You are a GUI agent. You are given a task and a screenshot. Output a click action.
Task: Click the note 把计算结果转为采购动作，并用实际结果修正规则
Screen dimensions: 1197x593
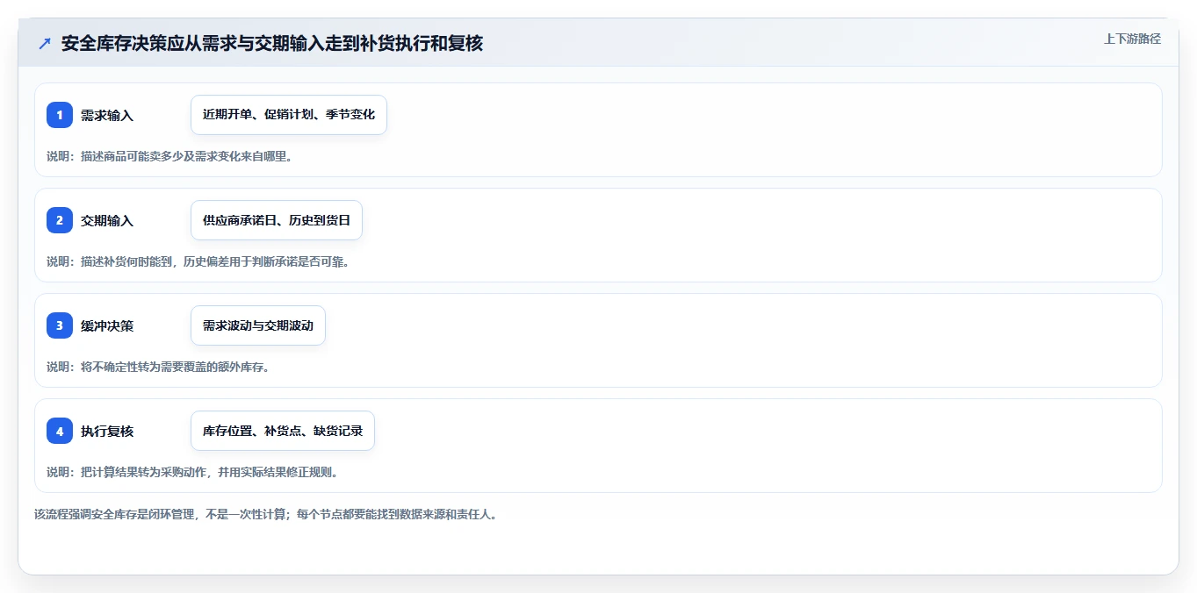[192, 472]
